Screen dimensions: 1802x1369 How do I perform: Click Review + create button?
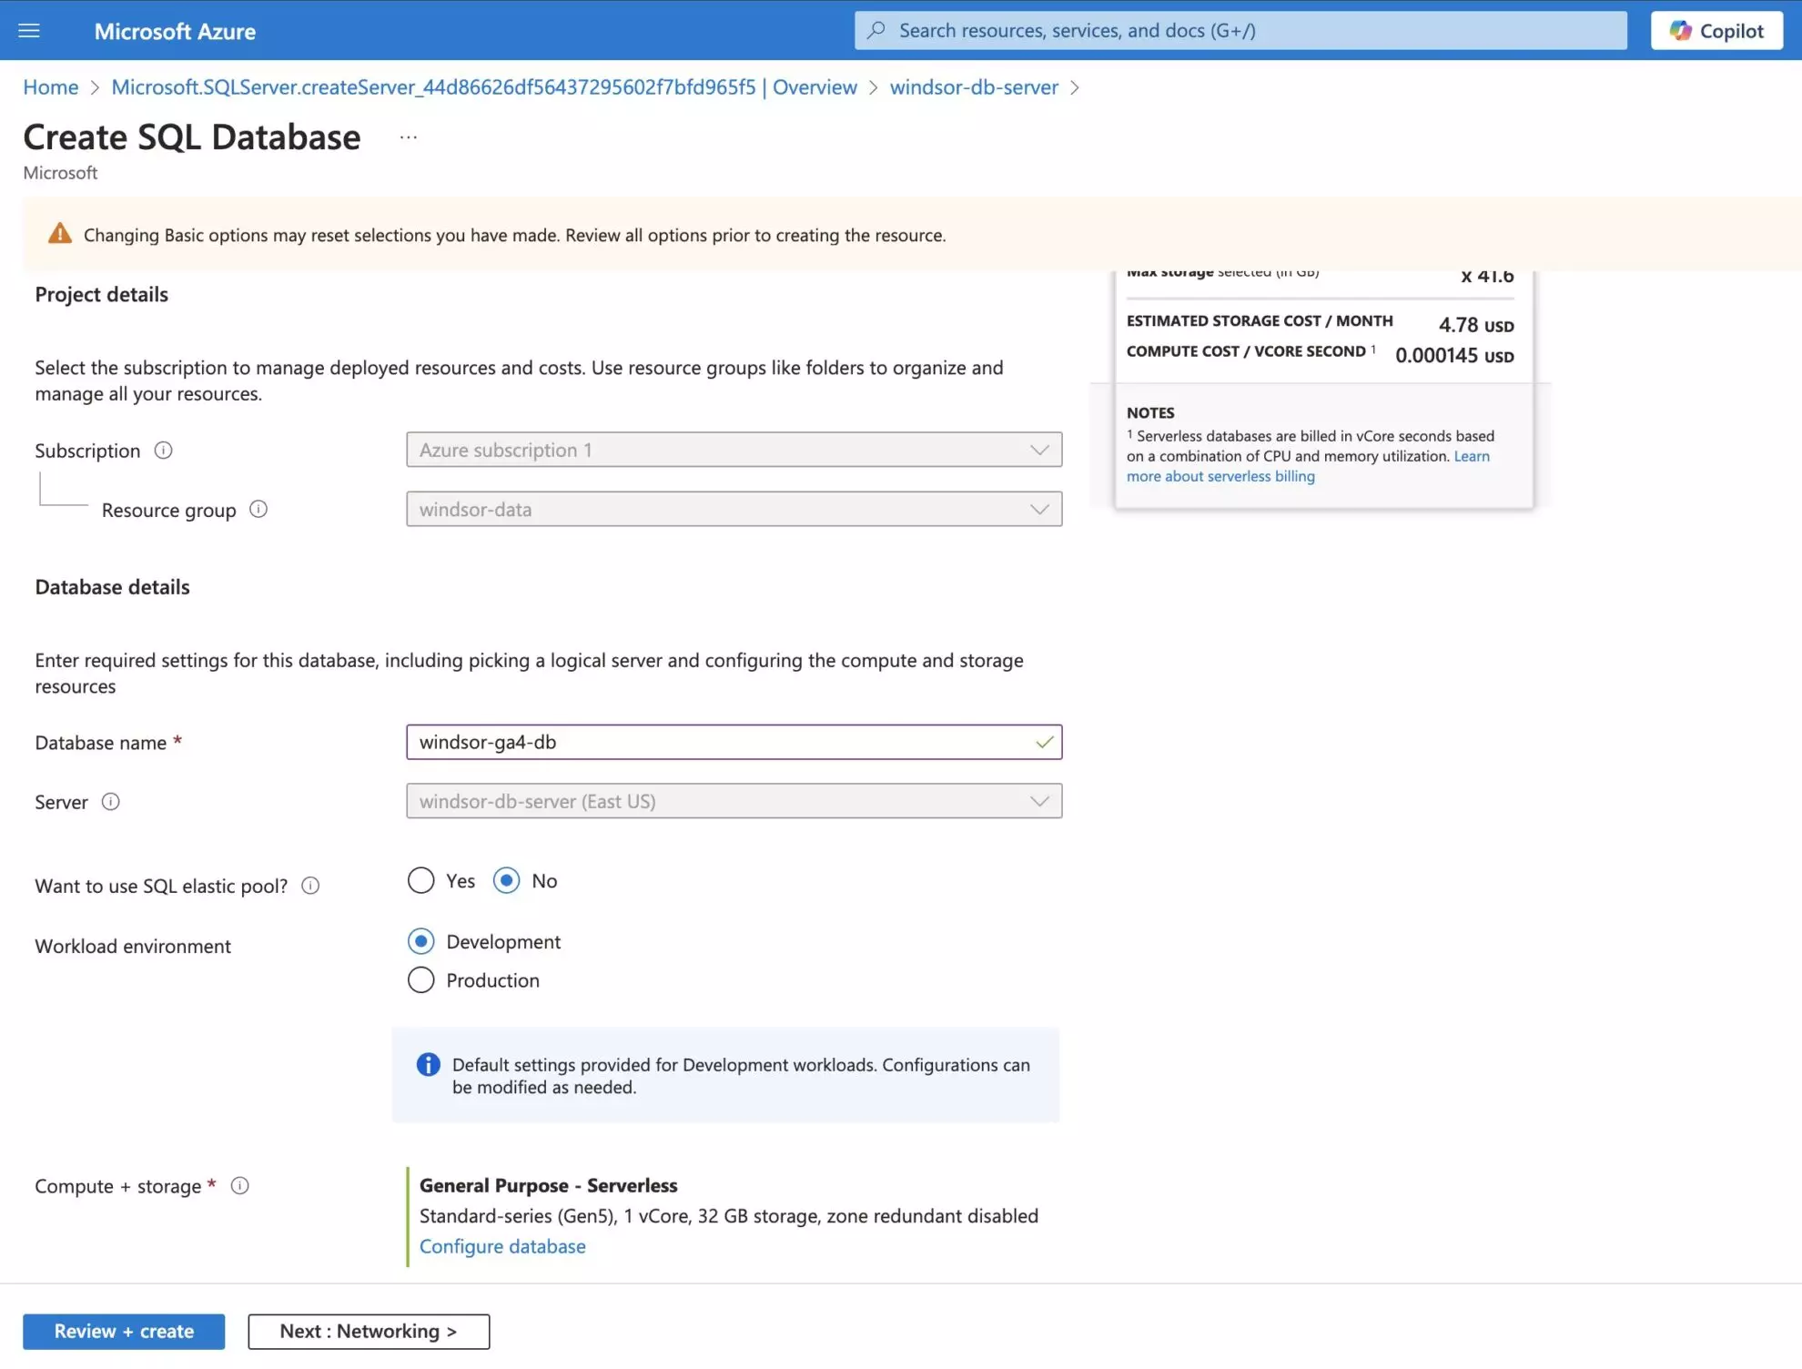124,1331
